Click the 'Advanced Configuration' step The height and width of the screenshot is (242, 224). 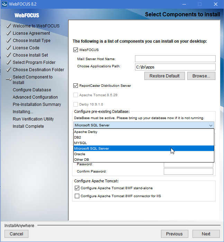point(35,97)
